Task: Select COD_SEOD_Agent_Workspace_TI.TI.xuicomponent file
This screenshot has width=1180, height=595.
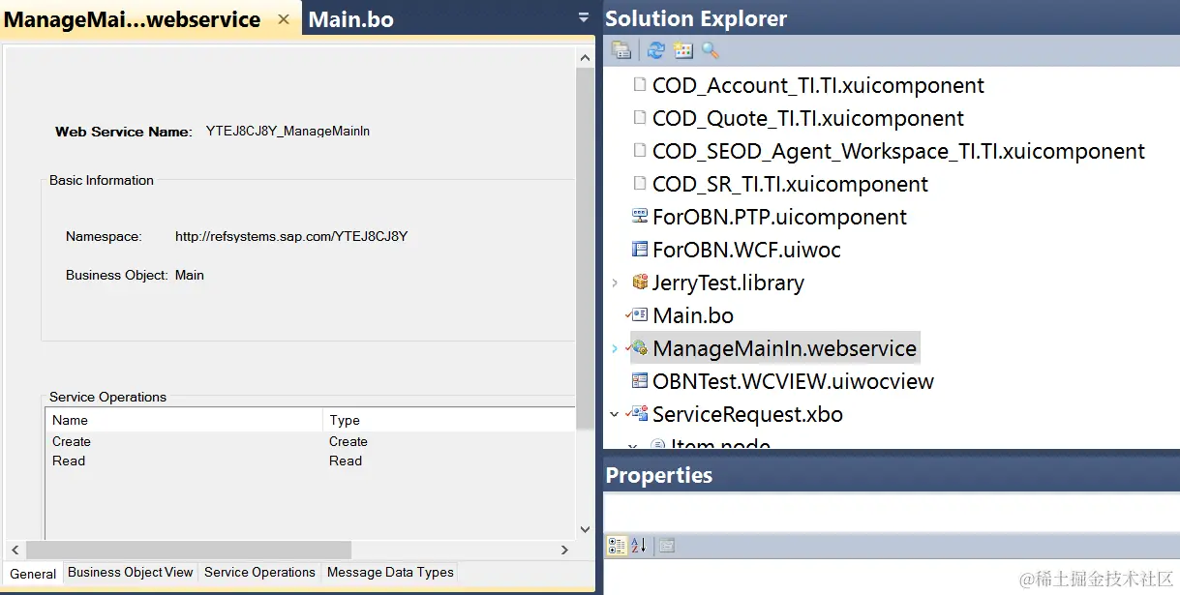Action: tap(898, 151)
